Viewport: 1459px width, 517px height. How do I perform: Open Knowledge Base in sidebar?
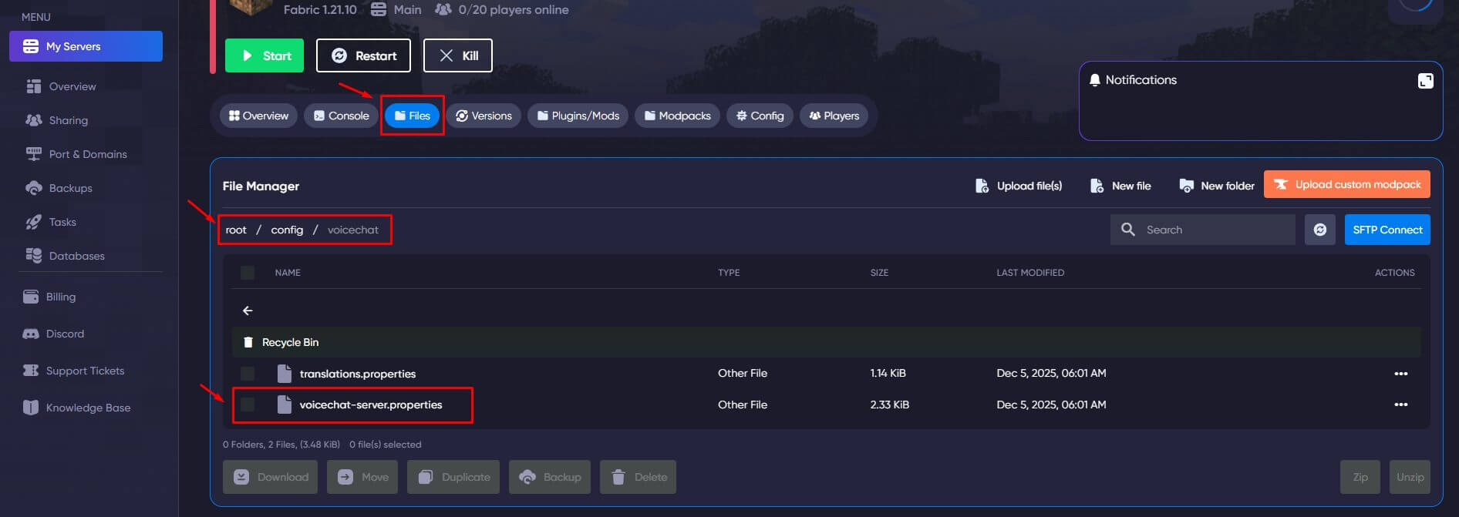pos(88,408)
